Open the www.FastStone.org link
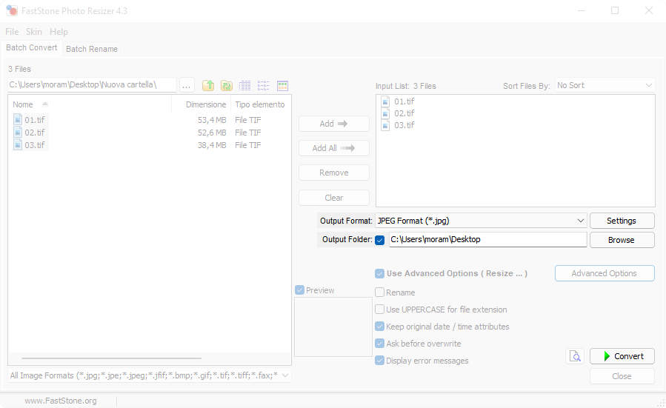 (61, 401)
